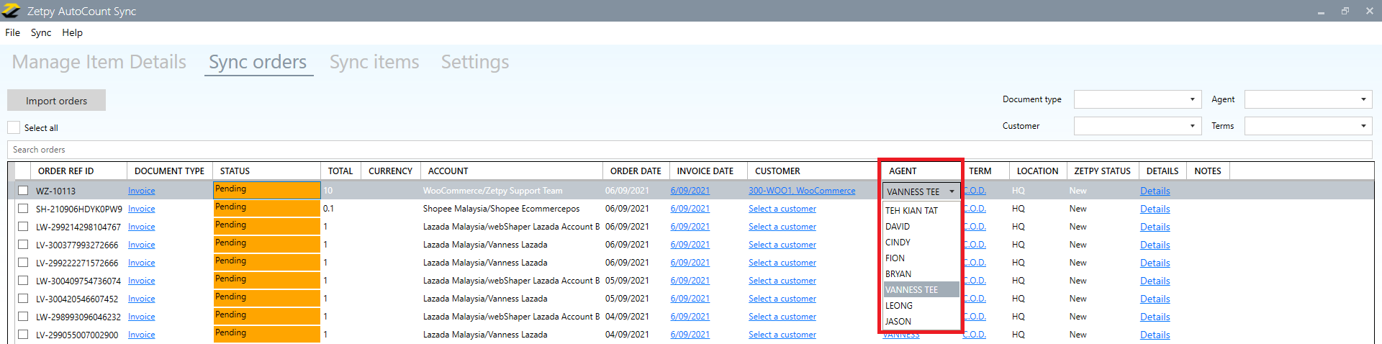
Task: Tick the Select all checkbox
Action: (x=14, y=127)
